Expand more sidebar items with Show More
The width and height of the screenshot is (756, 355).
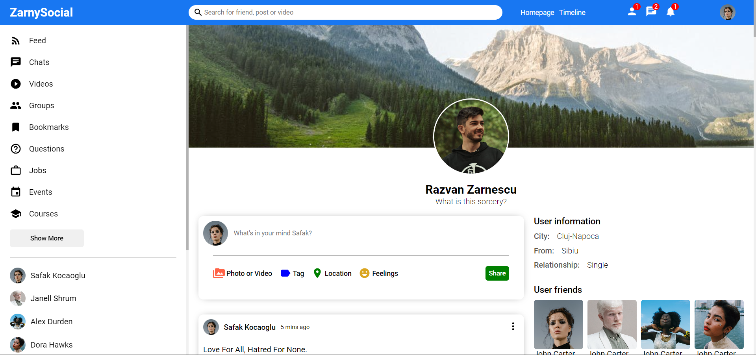coord(46,238)
